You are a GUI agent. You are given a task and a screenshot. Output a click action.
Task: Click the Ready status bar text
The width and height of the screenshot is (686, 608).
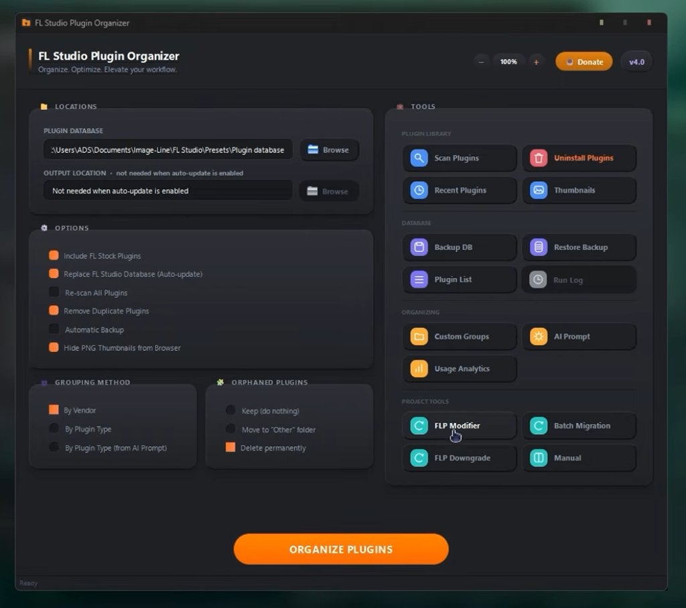pyautogui.click(x=28, y=583)
